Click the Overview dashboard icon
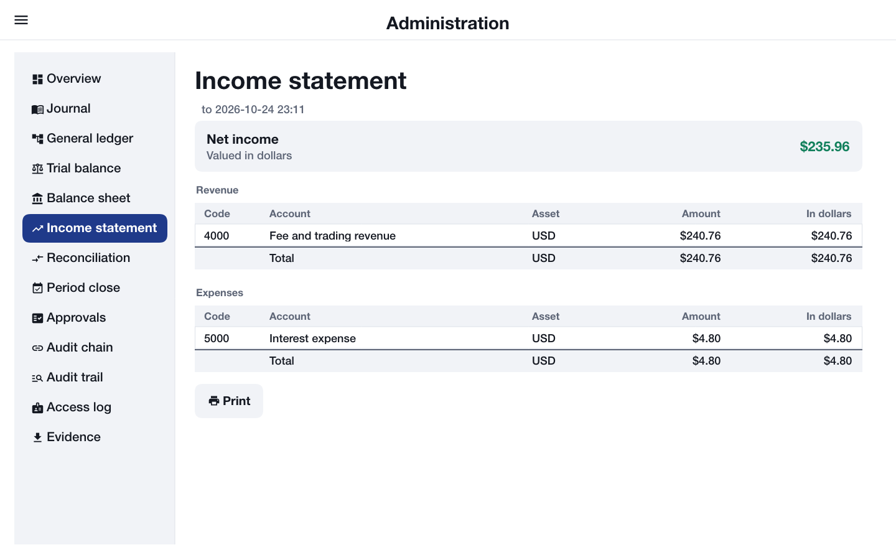896x560 pixels. [37, 79]
